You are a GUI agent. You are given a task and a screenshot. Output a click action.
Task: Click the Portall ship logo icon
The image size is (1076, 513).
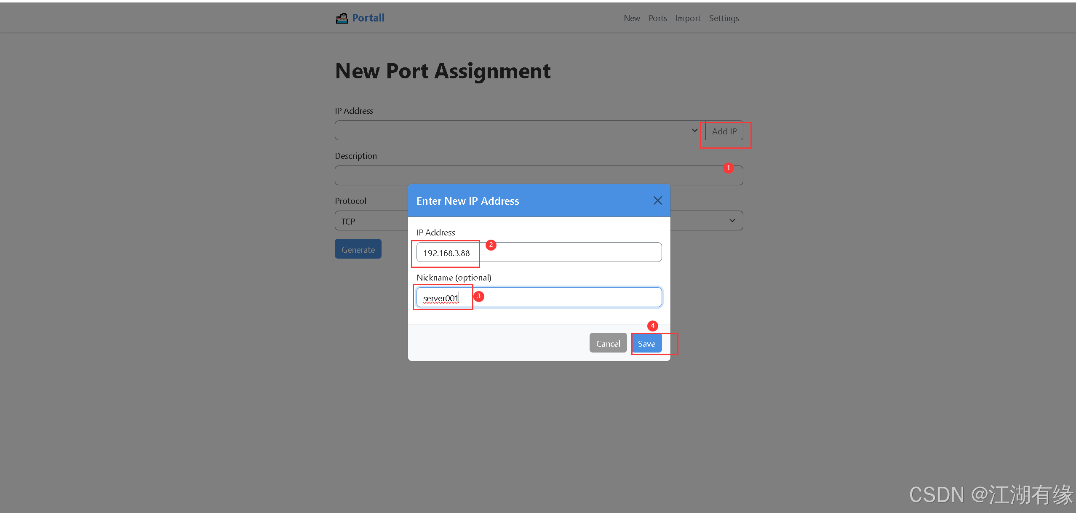(x=342, y=18)
